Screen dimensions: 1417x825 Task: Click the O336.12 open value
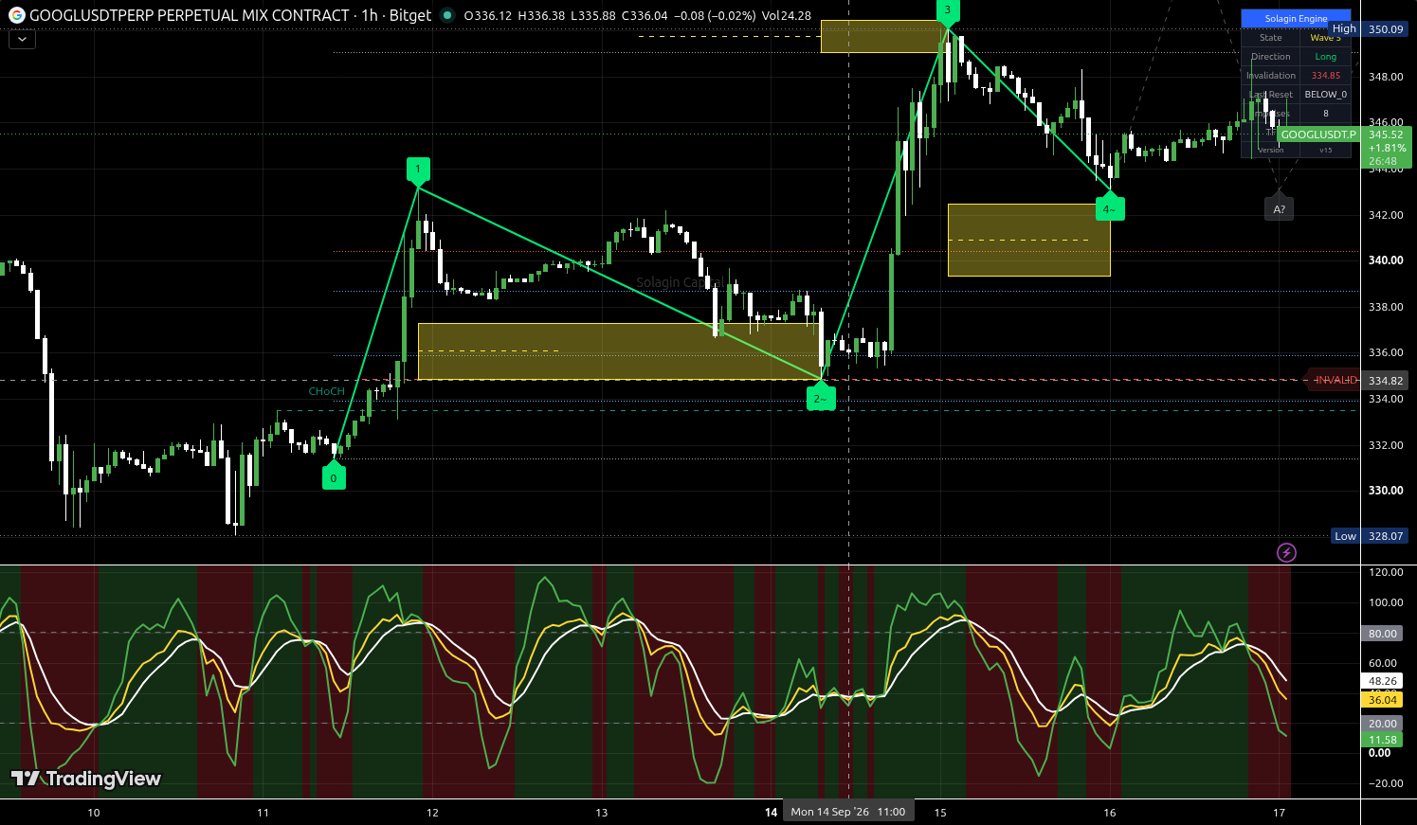coord(488,16)
